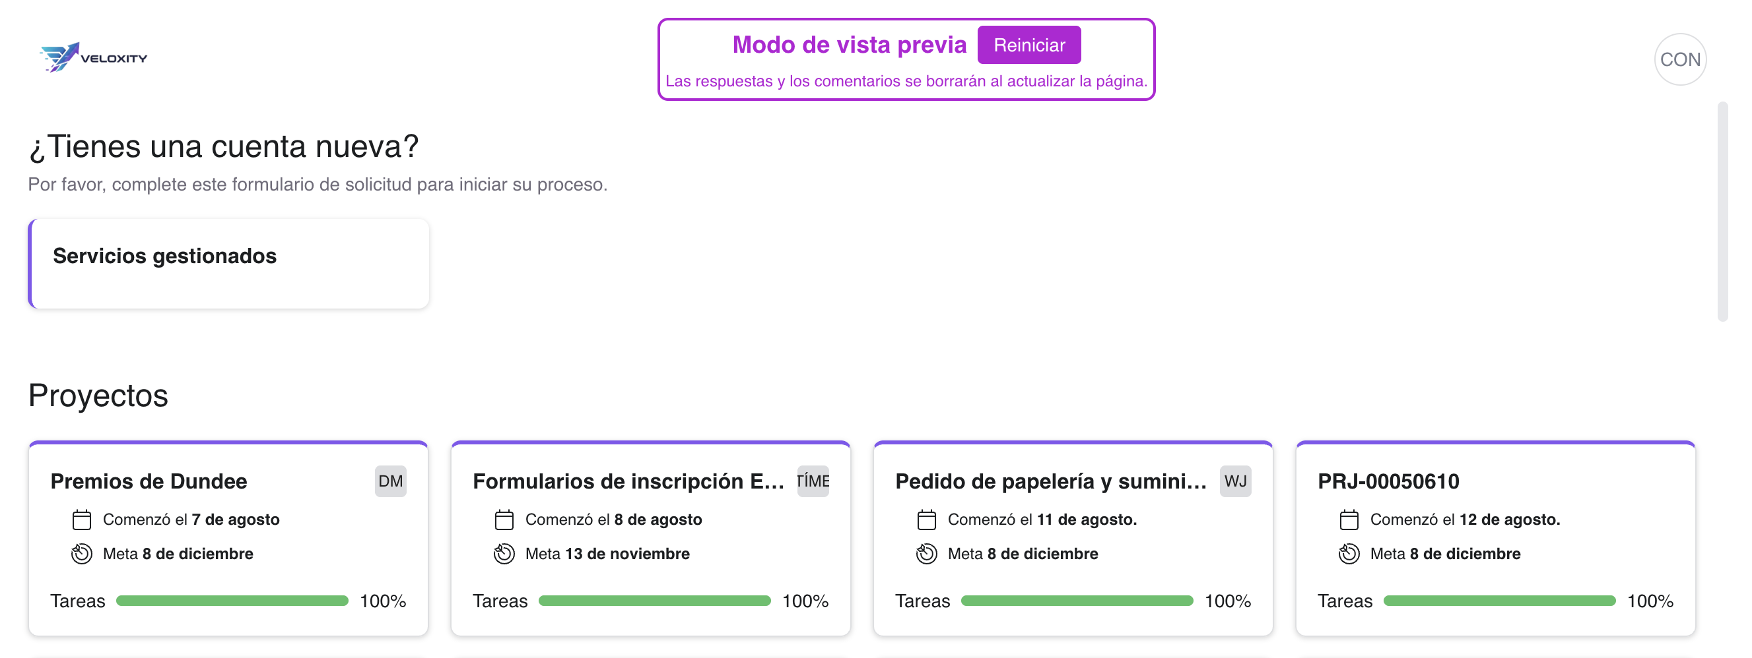The image size is (1752, 658).
Task: Select the DM badge on Premios de Dundee
Action: pyautogui.click(x=389, y=481)
